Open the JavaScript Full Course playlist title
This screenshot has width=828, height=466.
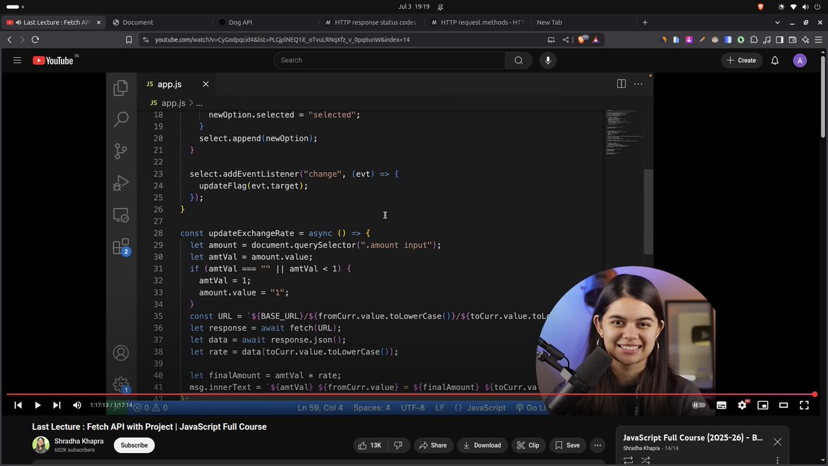[693, 438]
